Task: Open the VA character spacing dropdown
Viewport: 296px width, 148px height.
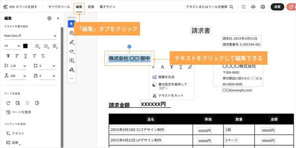Action: 47,76
